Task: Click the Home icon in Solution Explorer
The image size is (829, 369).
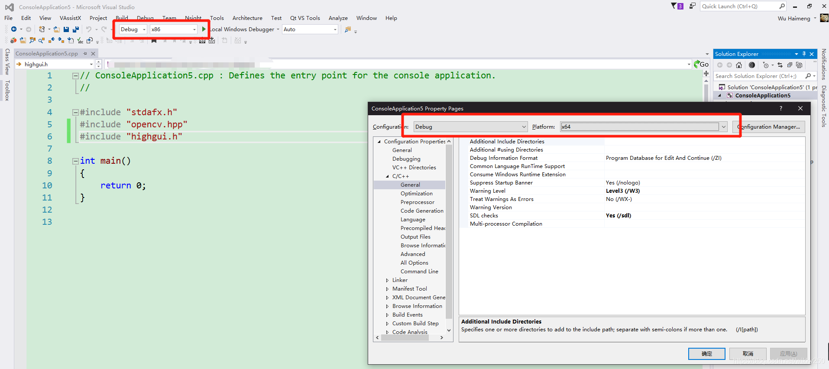Action: [739, 65]
